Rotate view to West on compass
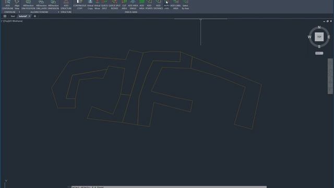Screen dimensions: 334x188 coord(309,37)
